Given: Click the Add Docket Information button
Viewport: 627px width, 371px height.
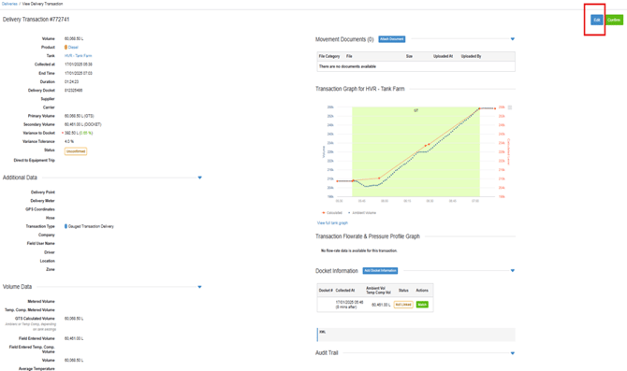Looking at the screenshot, I should point(380,271).
